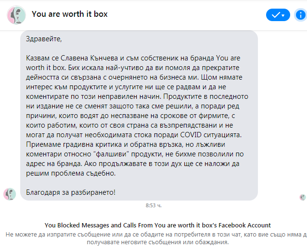This screenshot has height=249, width=307.
Task: Expand the dropdown arrow beside the checkmark
Action: 284,15
